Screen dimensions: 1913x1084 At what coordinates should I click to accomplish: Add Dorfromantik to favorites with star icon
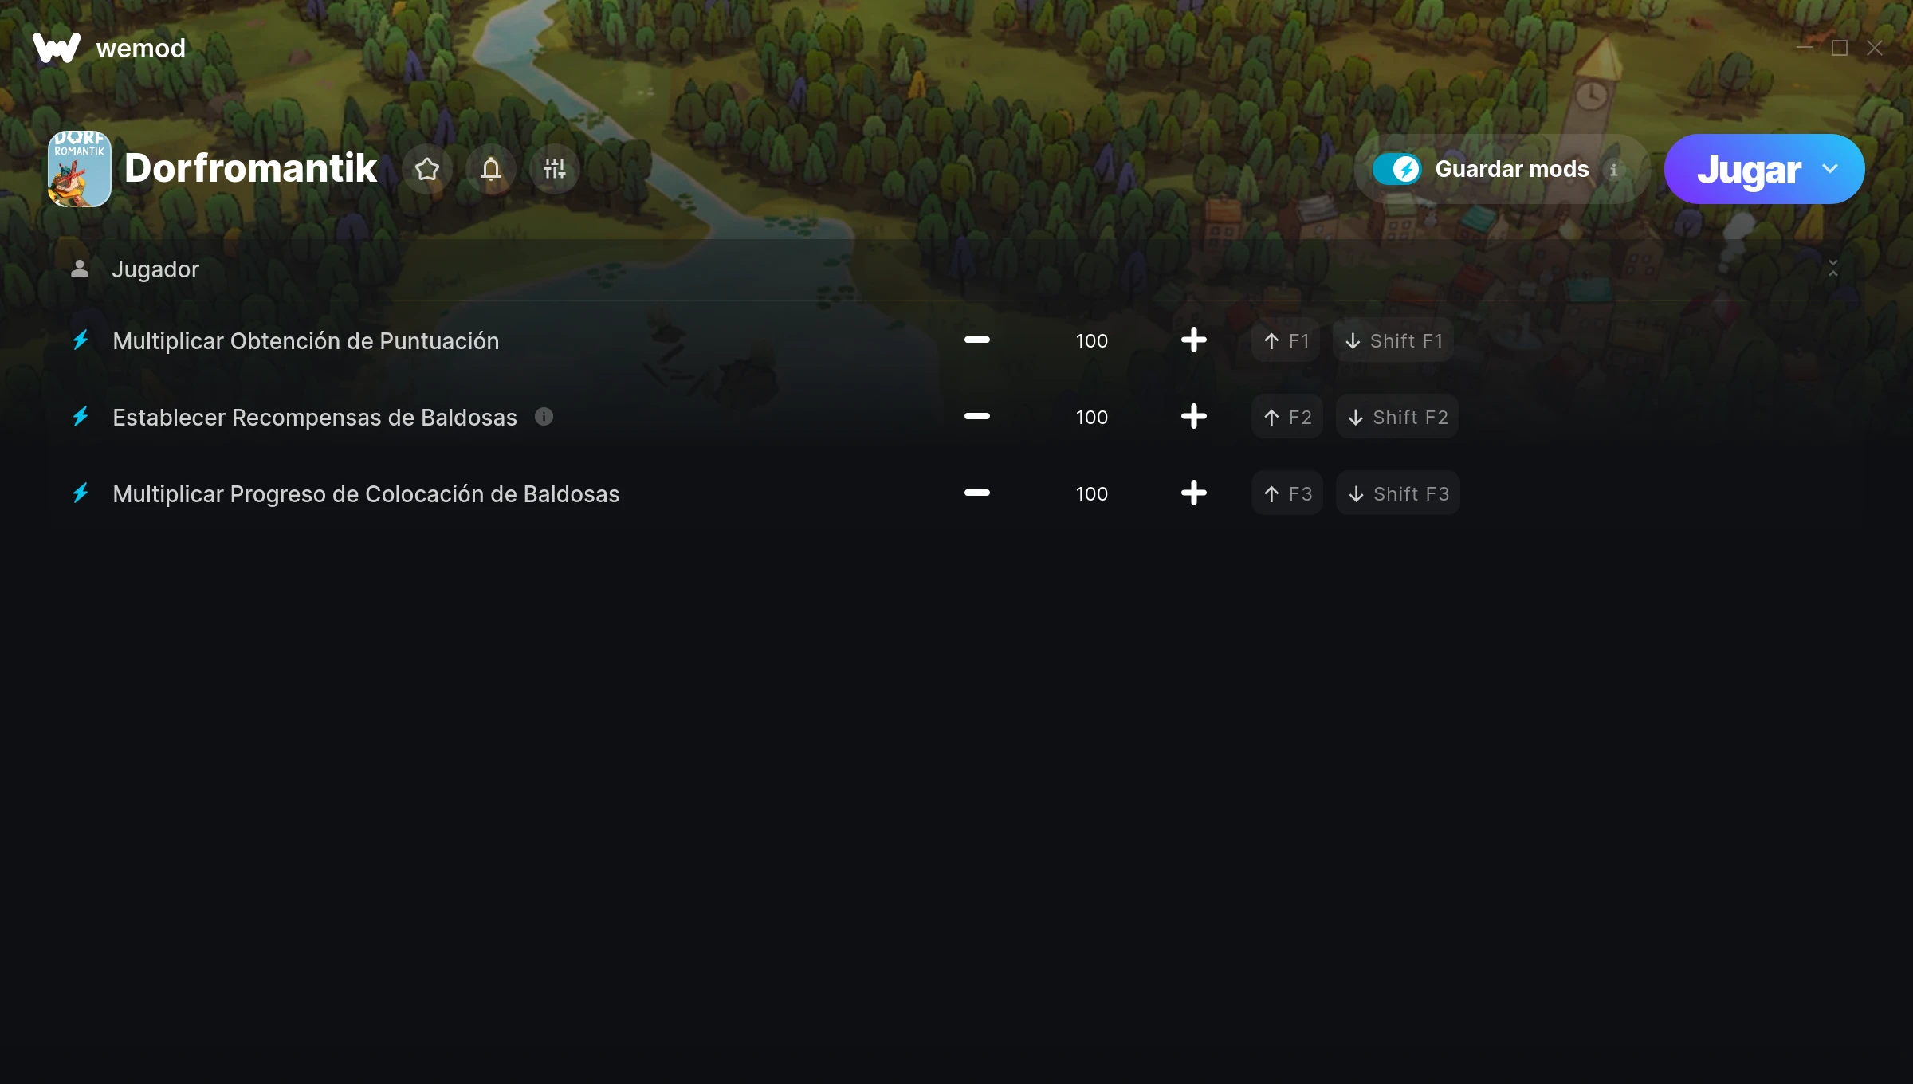coord(427,169)
